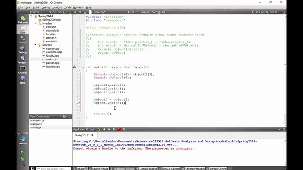
Task: Open Debug mode in sidebar
Action: 23,50
